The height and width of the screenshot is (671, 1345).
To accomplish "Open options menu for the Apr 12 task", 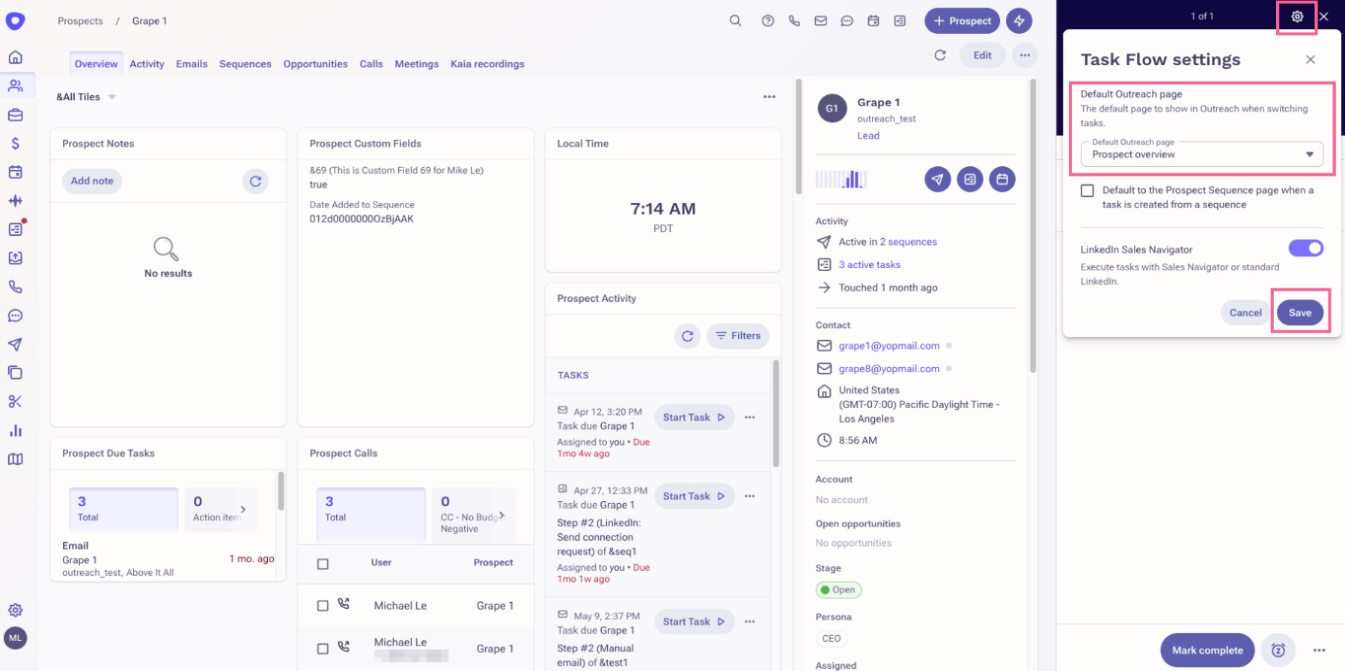I will point(750,417).
